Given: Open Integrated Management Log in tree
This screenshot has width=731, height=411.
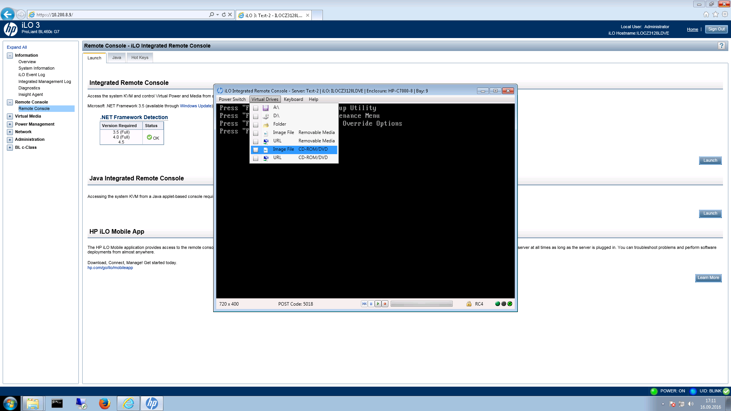Looking at the screenshot, I should tap(45, 81).
